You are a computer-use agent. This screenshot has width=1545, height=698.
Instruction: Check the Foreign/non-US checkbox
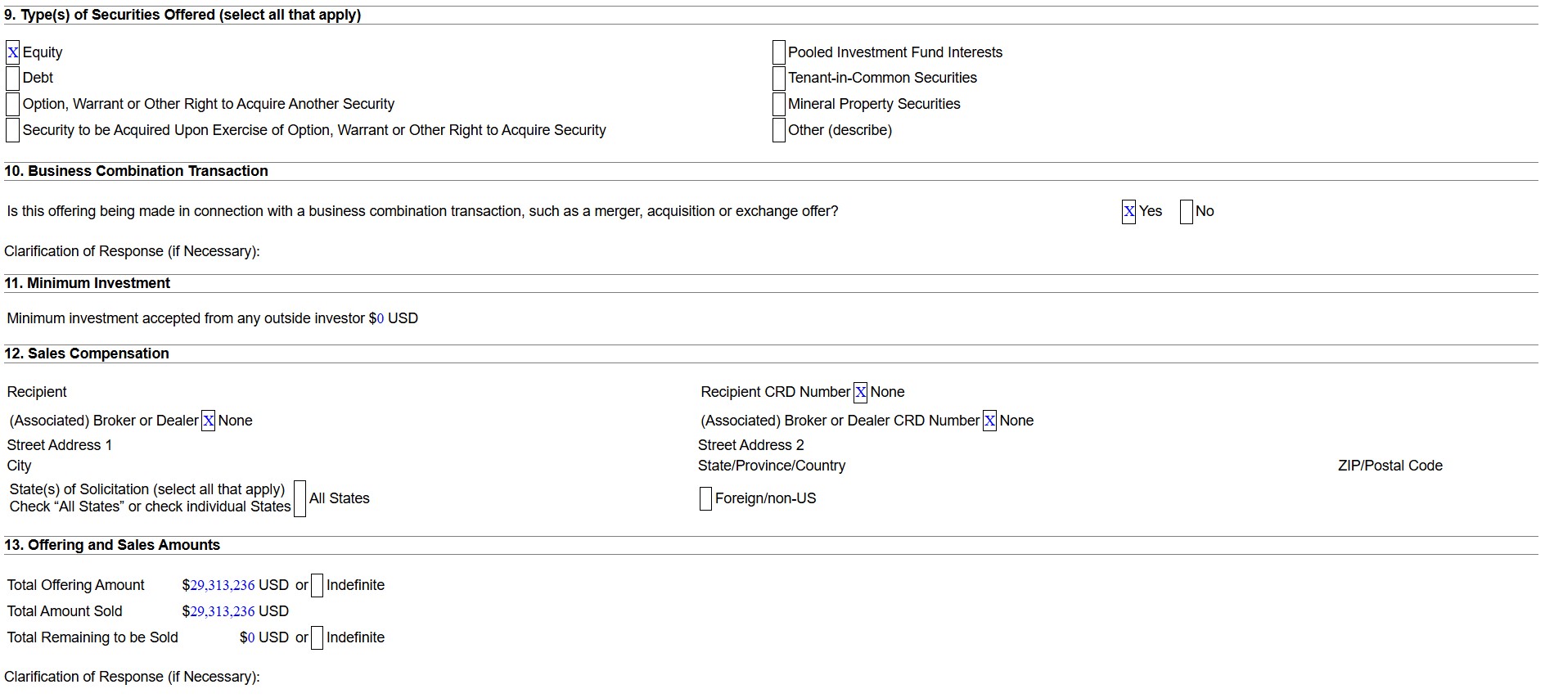705,499
